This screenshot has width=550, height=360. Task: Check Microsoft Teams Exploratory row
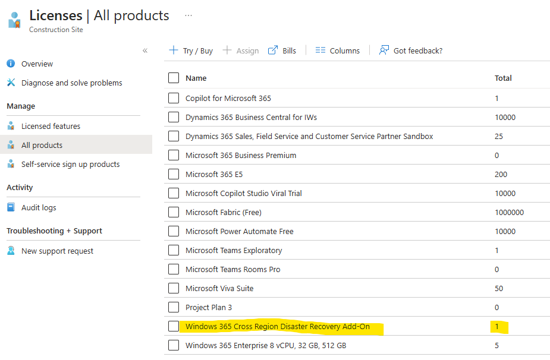(x=174, y=250)
